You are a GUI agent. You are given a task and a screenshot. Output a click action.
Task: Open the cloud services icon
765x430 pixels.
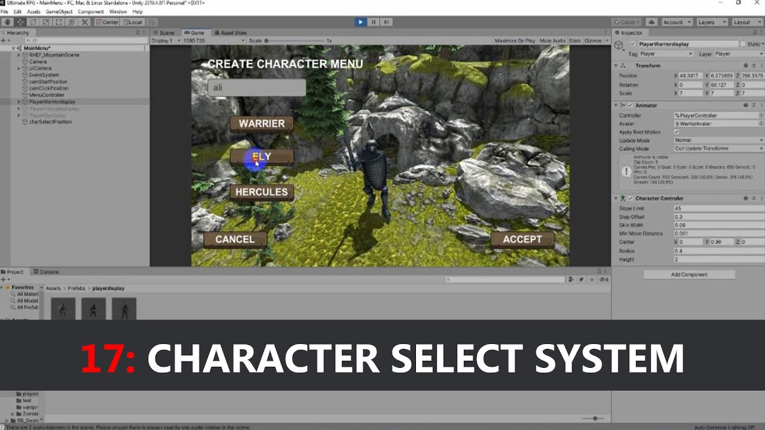pyautogui.click(x=651, y=22)
